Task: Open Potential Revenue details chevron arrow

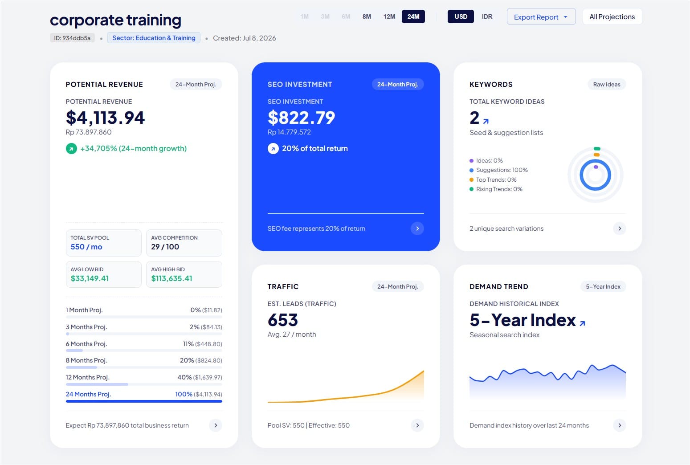Action: [216, 425]
